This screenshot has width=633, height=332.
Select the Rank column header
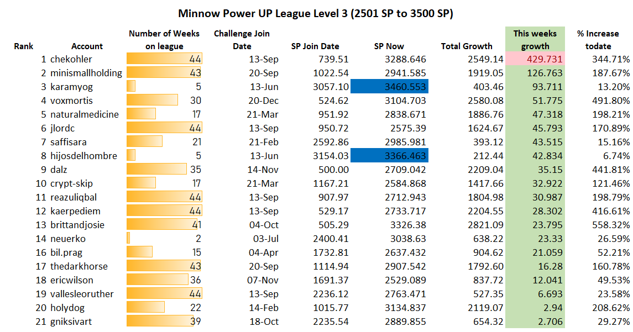(x=23, y=46)
